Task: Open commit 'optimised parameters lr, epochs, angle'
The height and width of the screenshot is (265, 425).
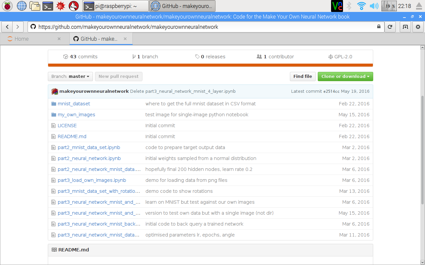Action: pyautogui.click(x=190, y=235)
